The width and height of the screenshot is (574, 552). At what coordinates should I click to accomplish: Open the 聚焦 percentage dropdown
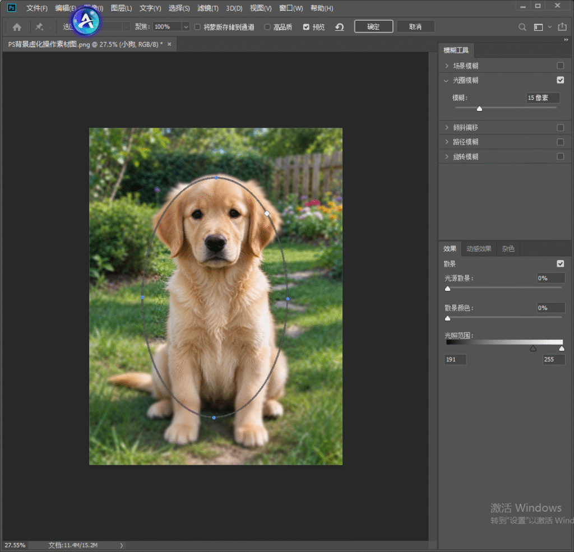(x=186, y=27)
